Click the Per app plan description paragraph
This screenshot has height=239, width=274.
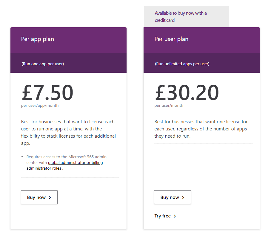(68, 133)
